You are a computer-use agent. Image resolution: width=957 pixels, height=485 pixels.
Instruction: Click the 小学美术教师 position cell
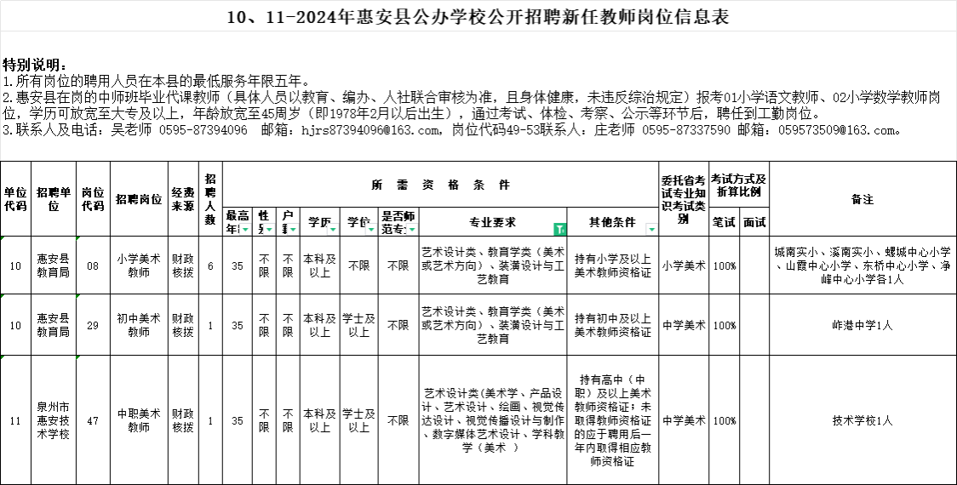click(x=139, y=265)
